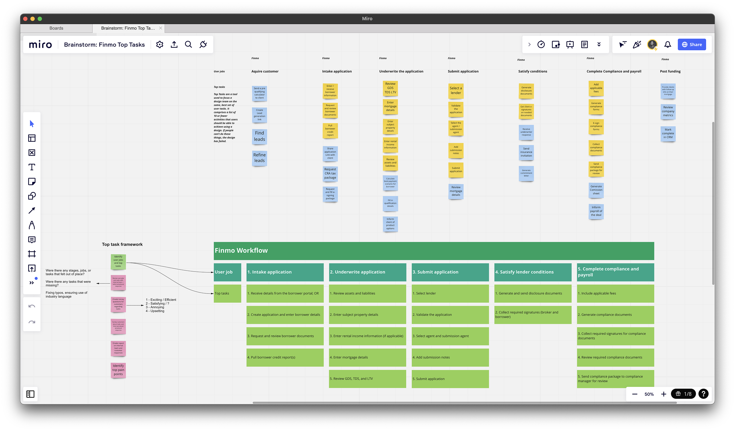This screenshot has width=735, height=431.
Task: Pick the shapes tool
Action: pos(32,196)
